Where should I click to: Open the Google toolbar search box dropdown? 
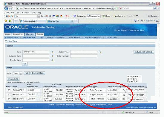coord(39,16)
